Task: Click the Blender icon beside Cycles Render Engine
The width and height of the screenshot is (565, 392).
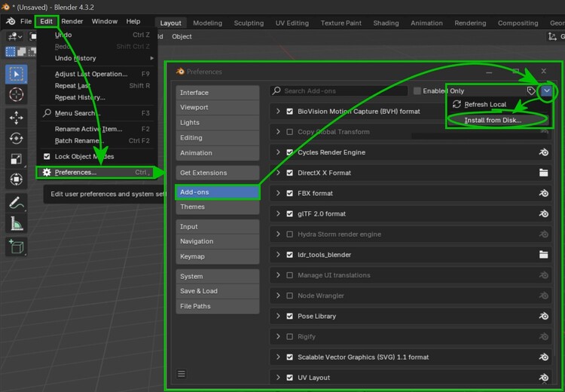Action: tap(543, 152)
